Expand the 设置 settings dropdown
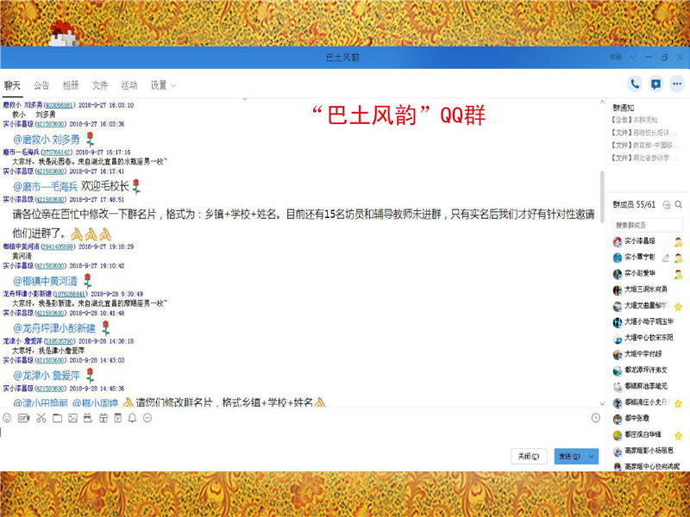Screen dimensions: 690x517 tap(163, 85)
